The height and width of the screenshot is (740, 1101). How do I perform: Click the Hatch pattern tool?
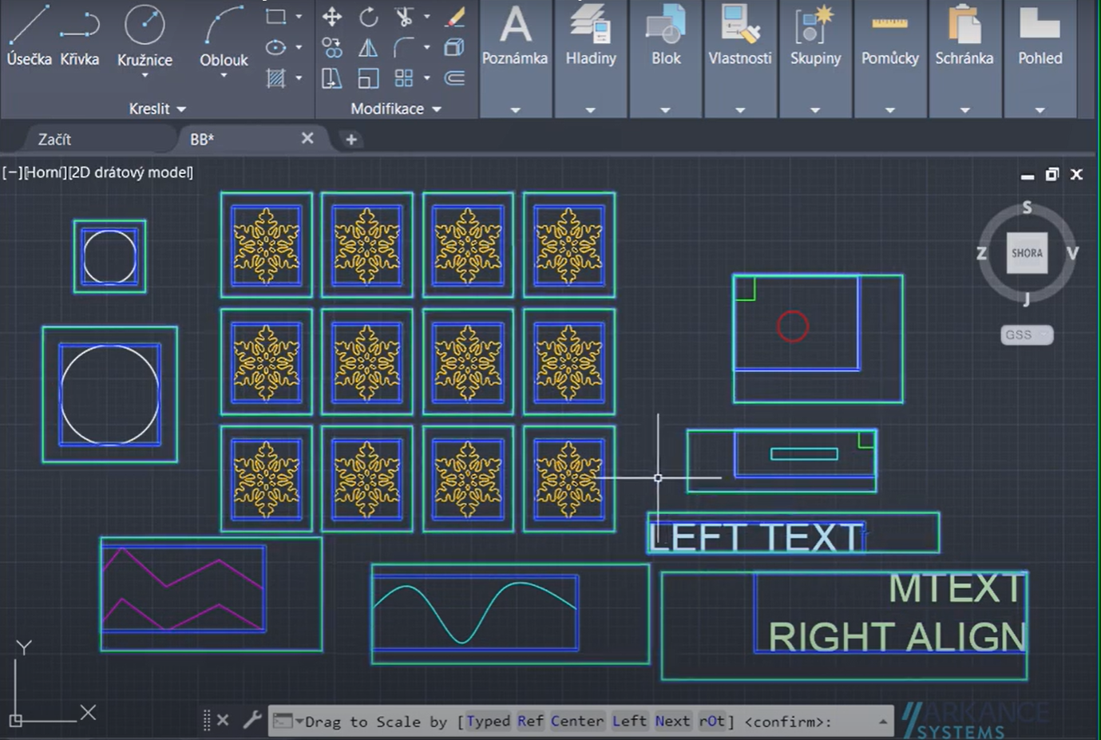275,78
